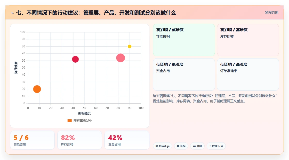Screen dimensions: 289x160
Task: Click the 82% metric value
Action: click(x=68, y=138)
